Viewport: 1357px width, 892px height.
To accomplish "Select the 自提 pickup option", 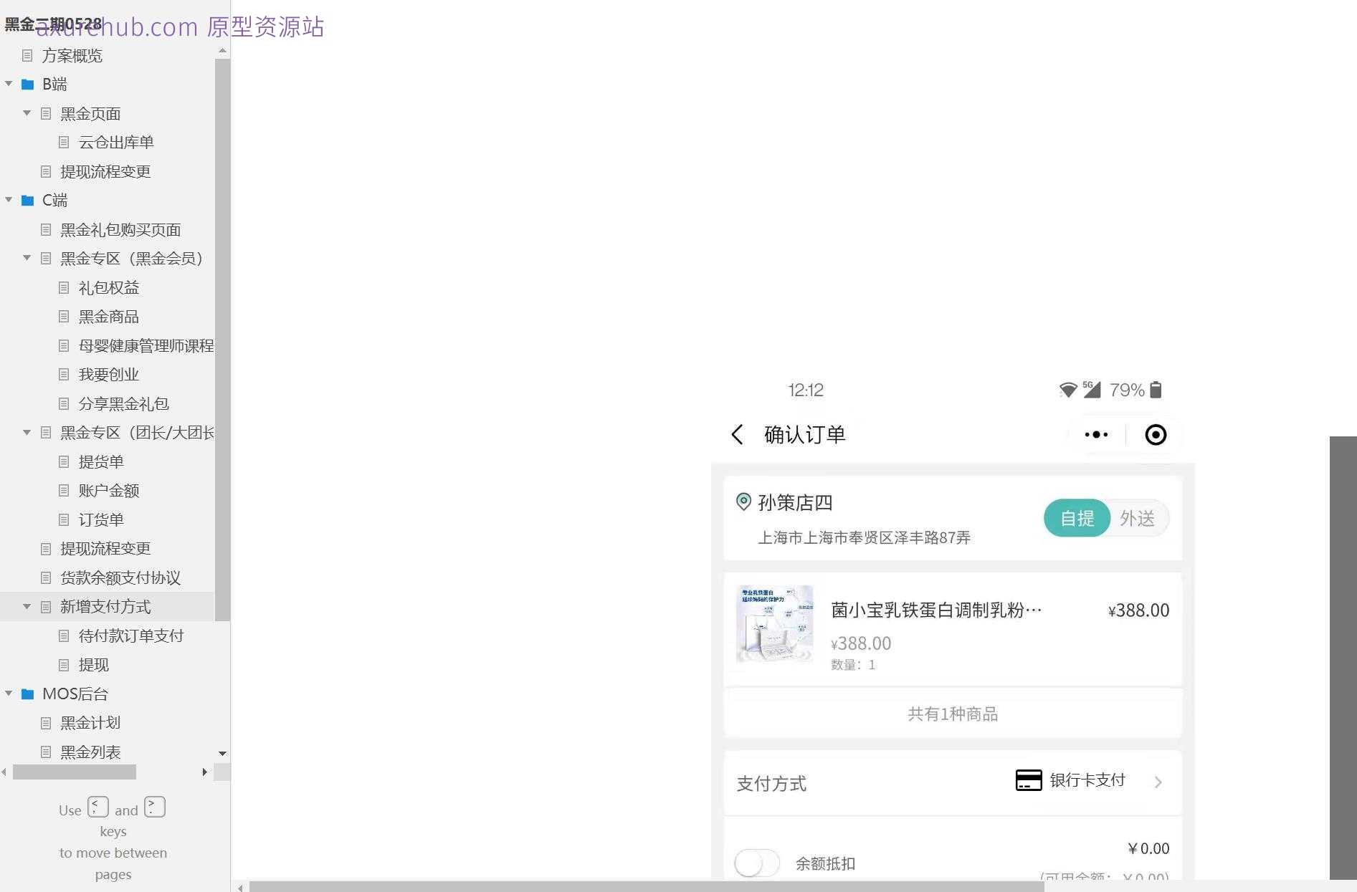I will 1076,518.
